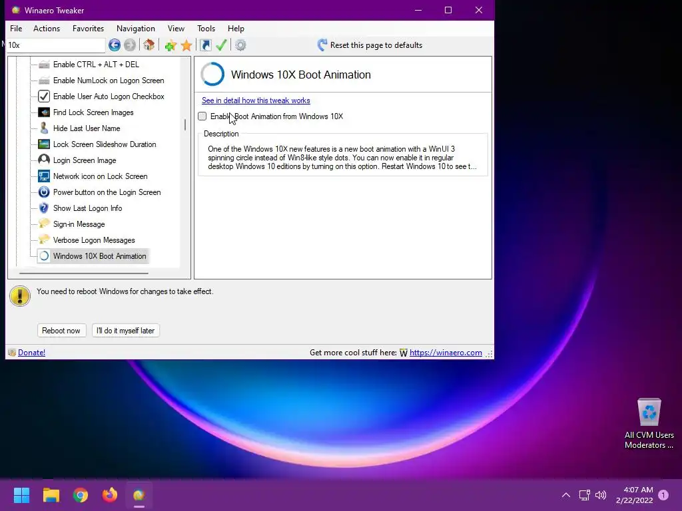Select Windows 10X Boot Animation tree item
Viewport: 682px width, 511px height.
pyautogui.click(x=100, y=256)
